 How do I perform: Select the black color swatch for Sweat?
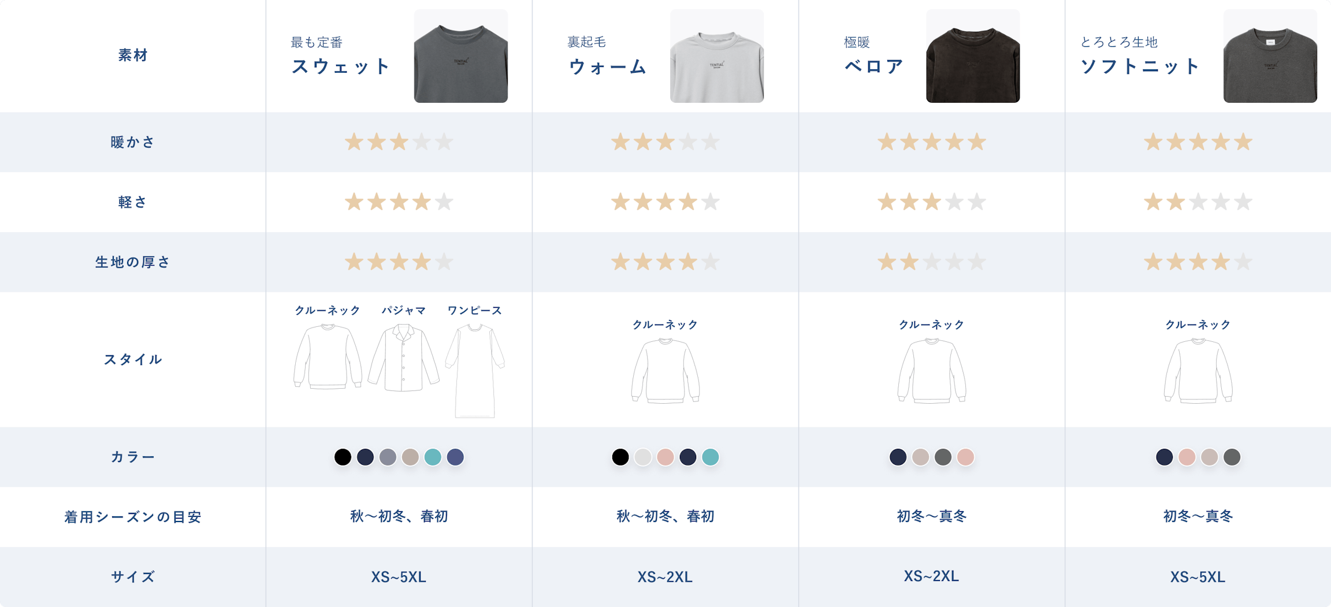click(343, 457)
